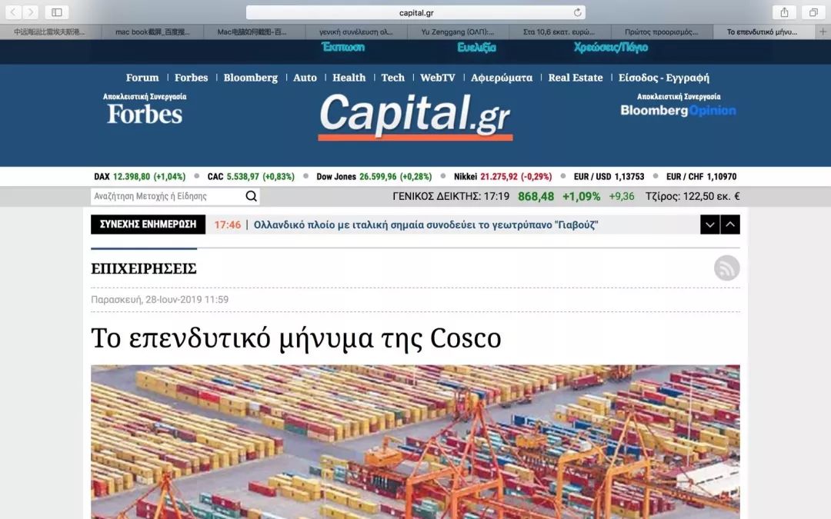The height and width of the screenshot is (519, 831).
Task: Go forward with Safari forward arrow
Action: coord(31,12)
